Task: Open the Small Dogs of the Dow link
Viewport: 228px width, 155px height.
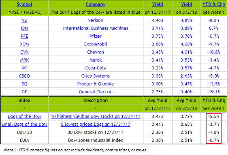Action: coord(24,124)
